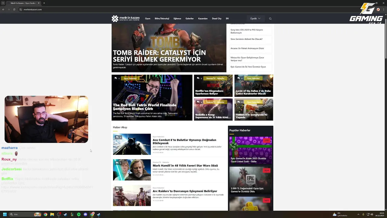Switch site language with EN
387x218 pixels.
(x=227, y=18)
